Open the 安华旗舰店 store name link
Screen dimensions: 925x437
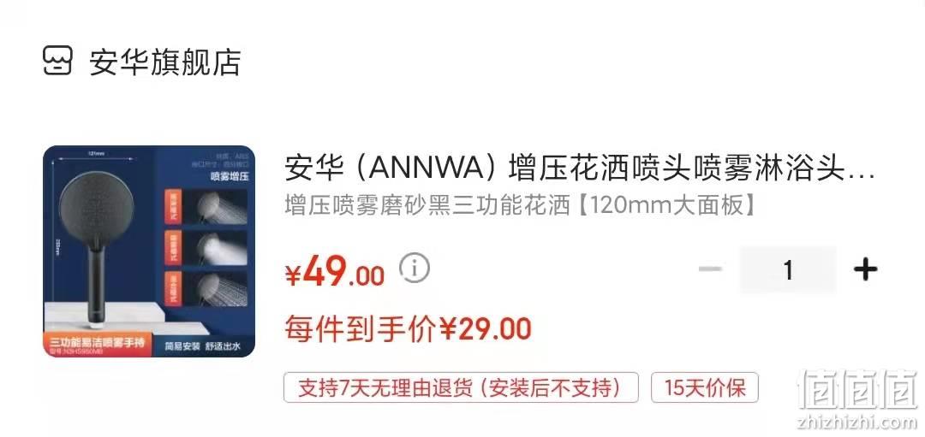click(x=165, y=62)
